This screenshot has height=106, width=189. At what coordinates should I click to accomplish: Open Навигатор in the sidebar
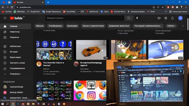pyautogui.click(x=15, y=32)
